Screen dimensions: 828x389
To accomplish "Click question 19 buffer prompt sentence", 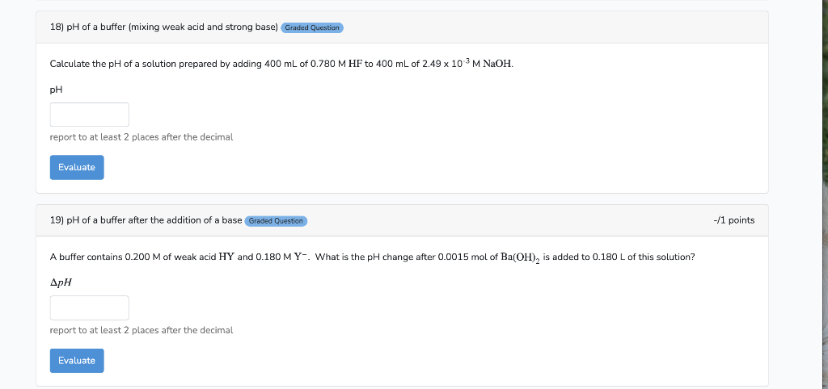I will point(372,257).
